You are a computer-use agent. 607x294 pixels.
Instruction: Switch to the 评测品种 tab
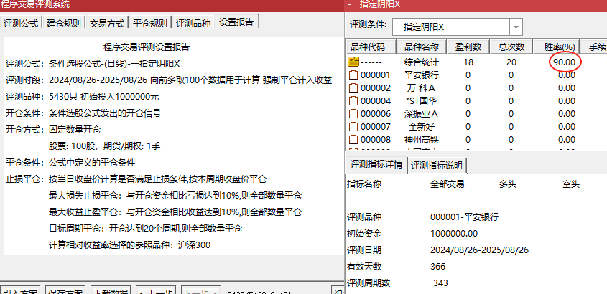tap(193, 23)
